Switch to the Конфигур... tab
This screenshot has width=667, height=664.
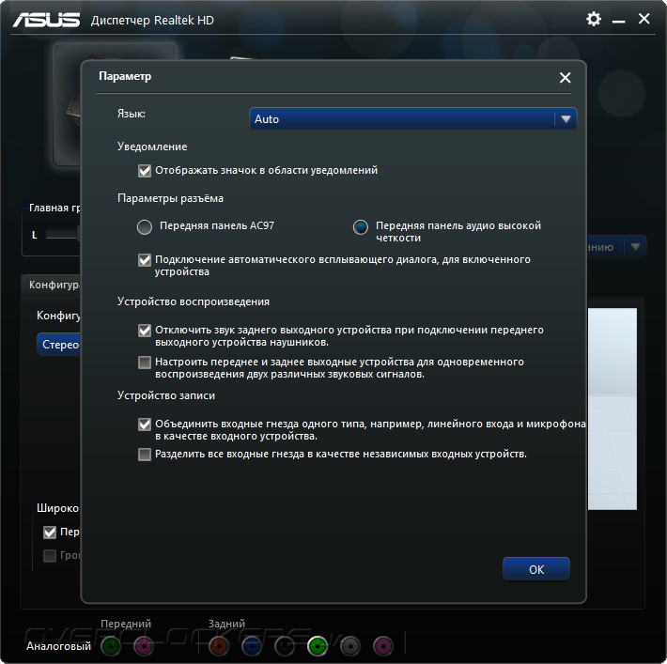(51, 285)
